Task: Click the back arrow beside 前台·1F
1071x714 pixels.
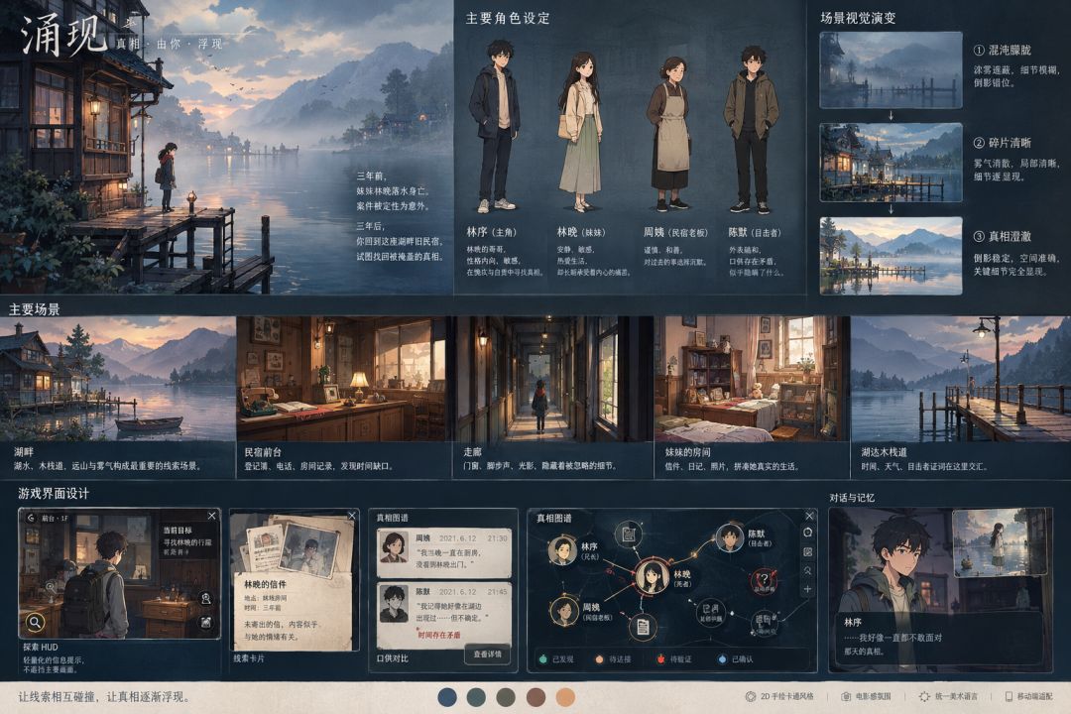Action: pos(31,518)
